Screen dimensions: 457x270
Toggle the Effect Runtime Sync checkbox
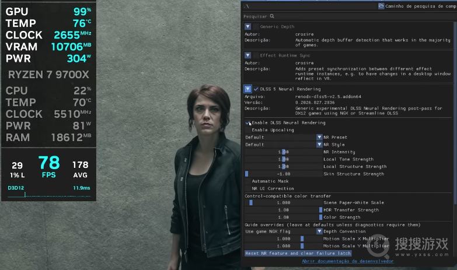point(256,55)
